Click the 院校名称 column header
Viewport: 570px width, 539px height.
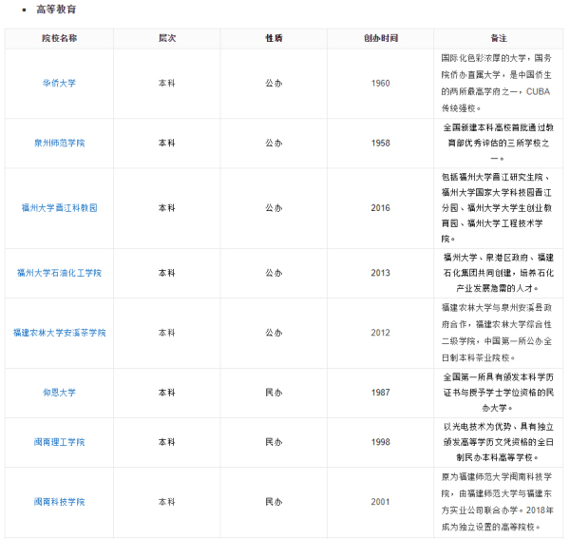(x=59, y=38)
